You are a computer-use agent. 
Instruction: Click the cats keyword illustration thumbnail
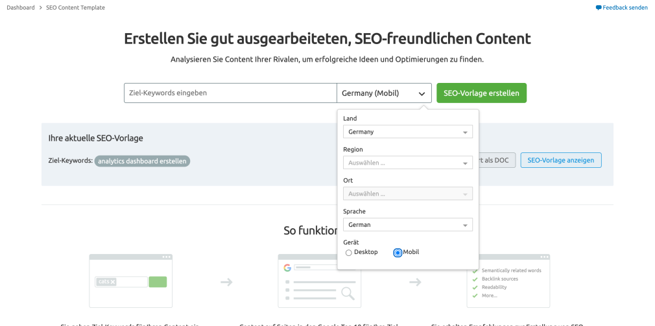(x=131, y=281)
